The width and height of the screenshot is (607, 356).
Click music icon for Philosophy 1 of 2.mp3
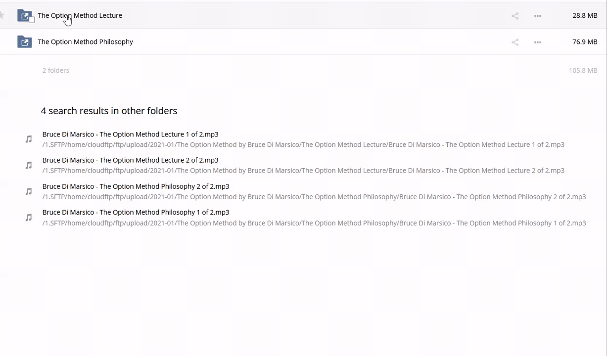tap(29, 218)
